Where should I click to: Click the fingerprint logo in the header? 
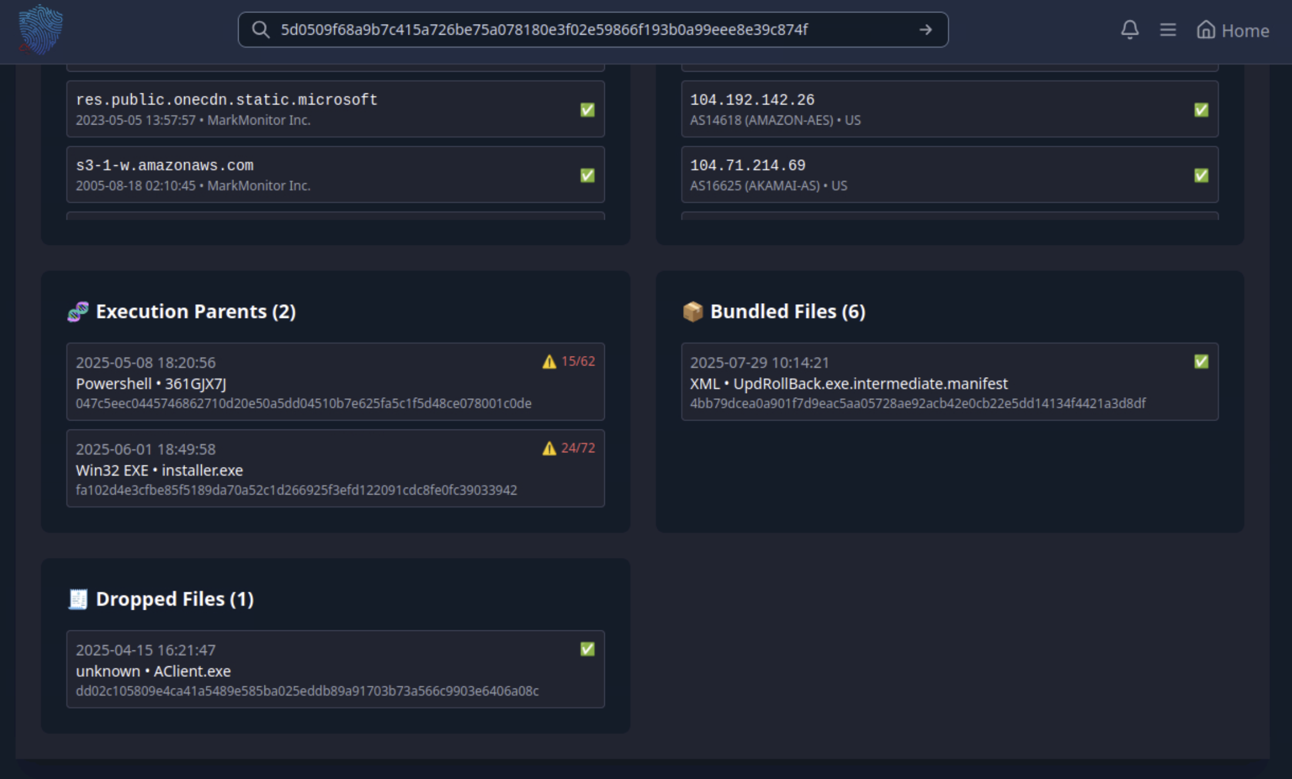tap(41, 29)
